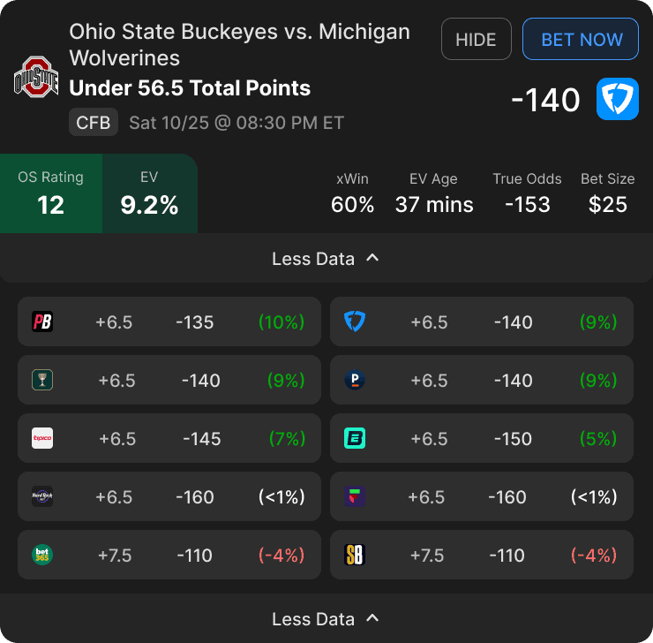
Task: Click the EV 9.2% green tile
Action: pos(149,193)
